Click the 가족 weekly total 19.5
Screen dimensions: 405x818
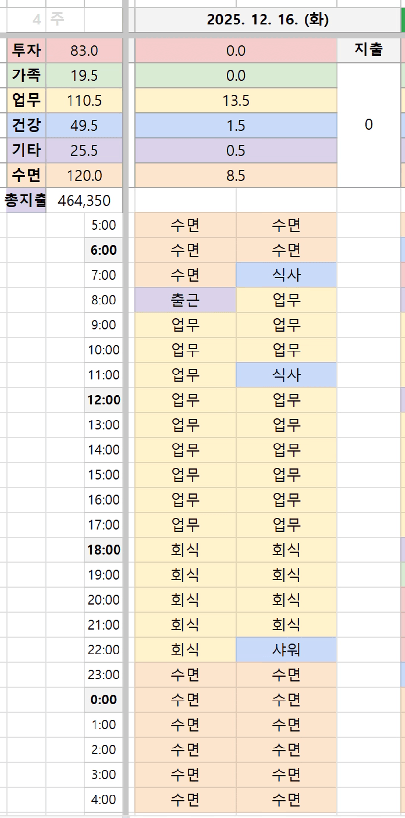(x=84, y=76)
